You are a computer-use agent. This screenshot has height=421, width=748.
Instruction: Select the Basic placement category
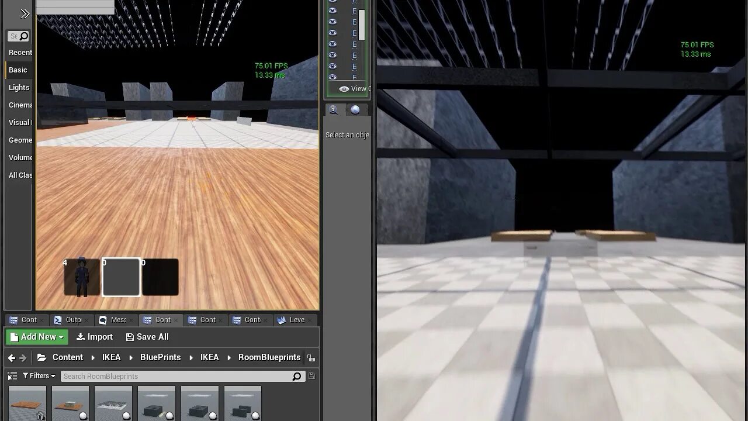18,70
